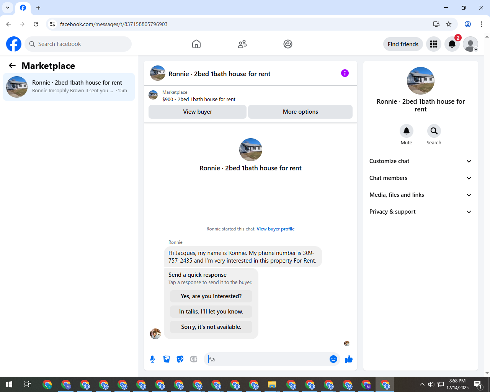Click the More options button

click(x=301, y=112)
